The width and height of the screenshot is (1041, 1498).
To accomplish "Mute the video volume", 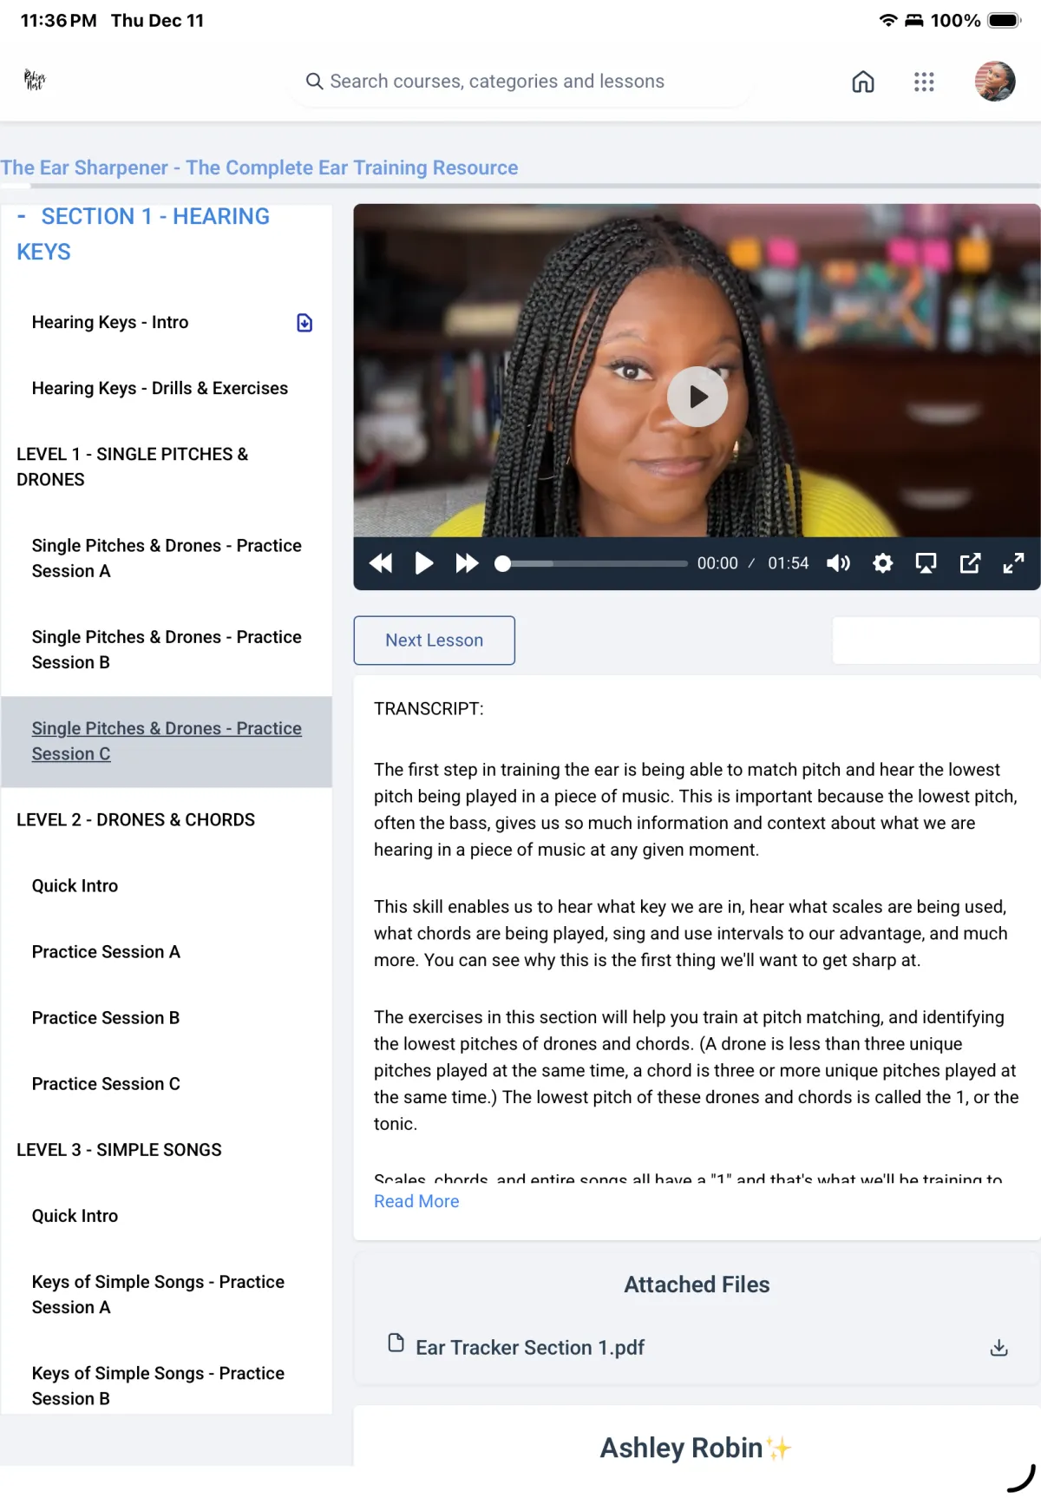I will click(838, 563).
